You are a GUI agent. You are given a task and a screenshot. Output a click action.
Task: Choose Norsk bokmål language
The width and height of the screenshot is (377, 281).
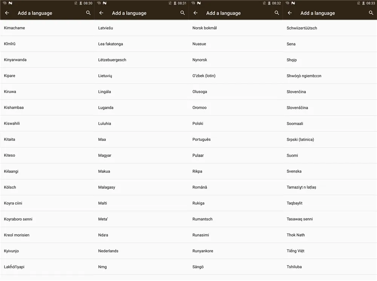(236, 28)
